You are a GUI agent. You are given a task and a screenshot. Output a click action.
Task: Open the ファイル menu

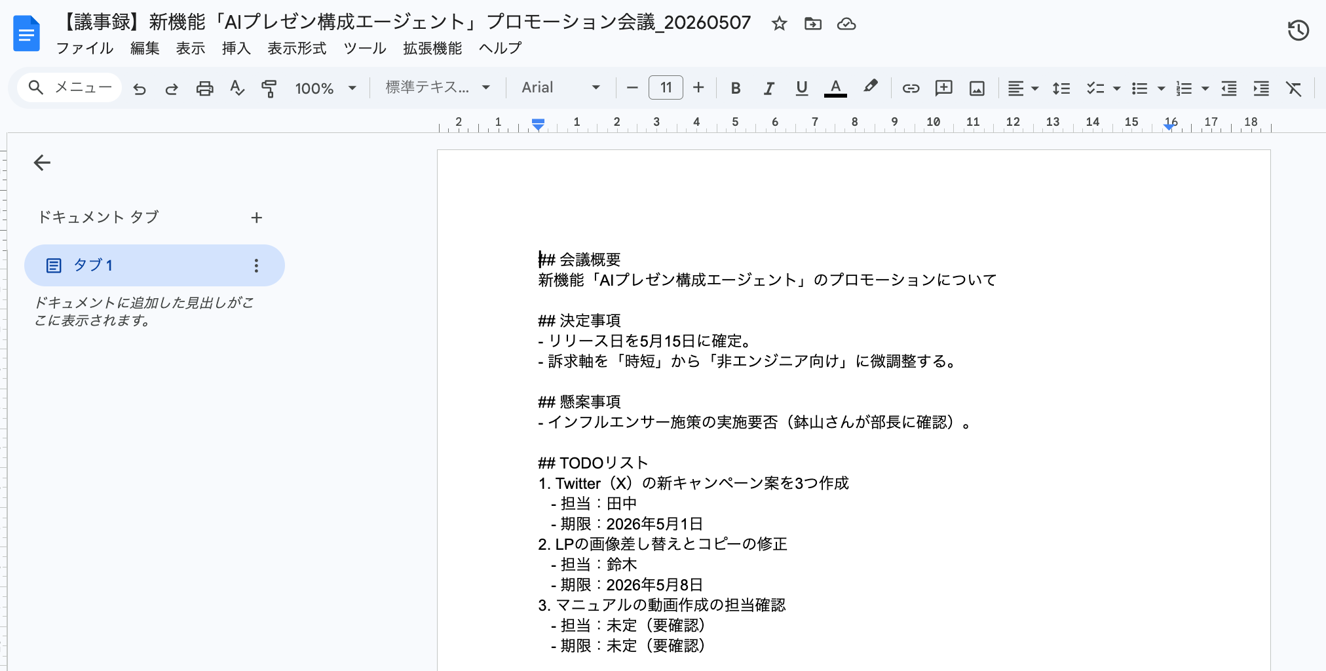coord(85,48)
